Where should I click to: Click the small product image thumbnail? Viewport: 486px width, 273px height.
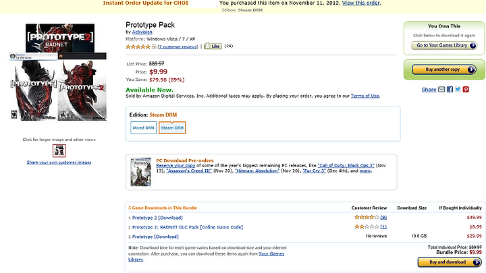click(x=59, y=151)
